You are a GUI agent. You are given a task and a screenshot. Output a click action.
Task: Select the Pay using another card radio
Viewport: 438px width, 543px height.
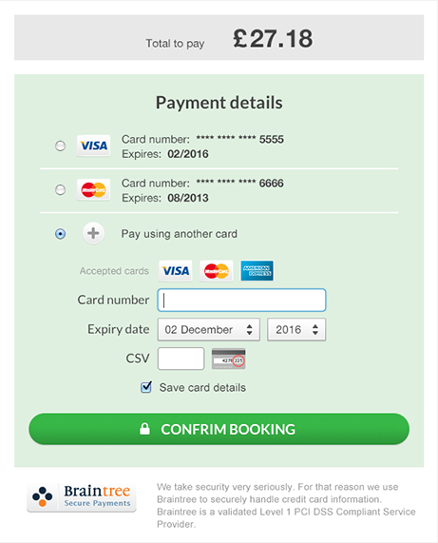tap(60, 234)
